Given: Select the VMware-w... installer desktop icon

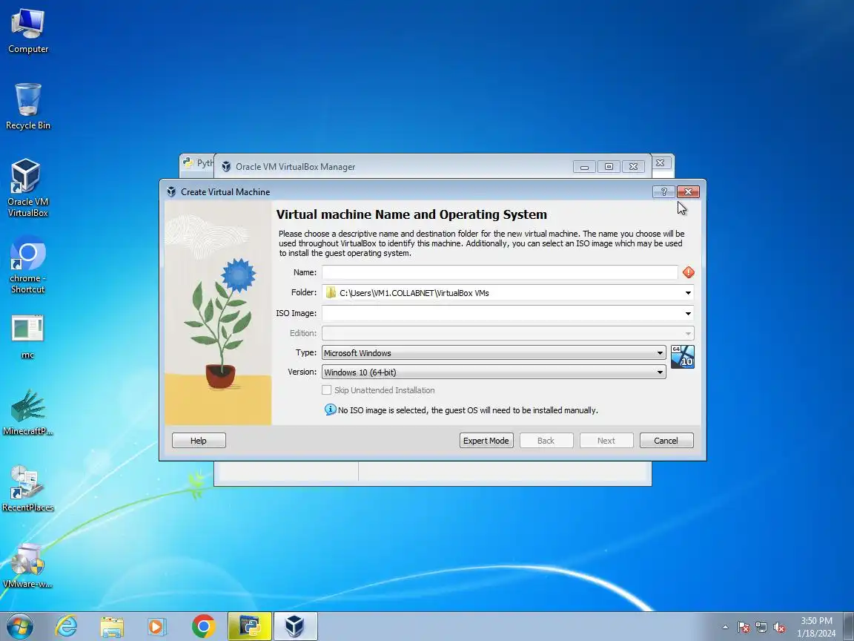Looking at the screenshot, I should coord(27,565).
